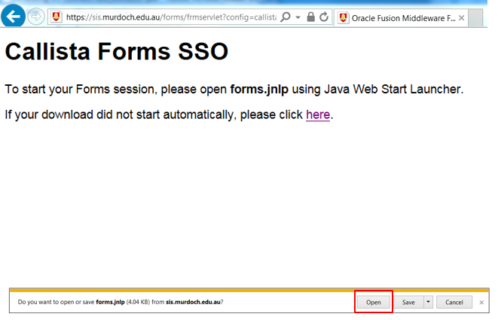Image resolution: width=498 pixels, height=320 pixels.
Task: Go back using the browser back arrow
Action: point(13,17)
